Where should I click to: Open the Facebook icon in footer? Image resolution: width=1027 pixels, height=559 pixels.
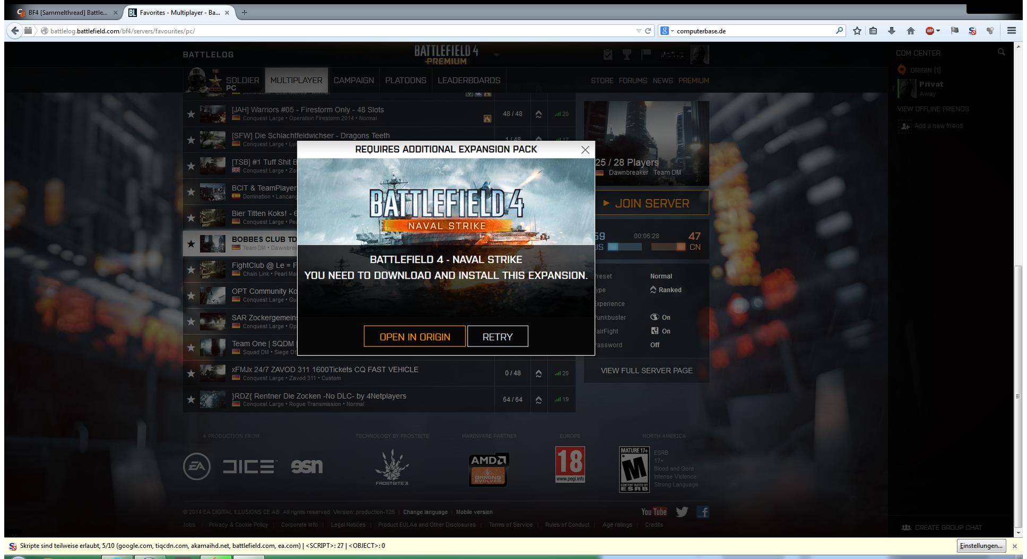point(703,512)
